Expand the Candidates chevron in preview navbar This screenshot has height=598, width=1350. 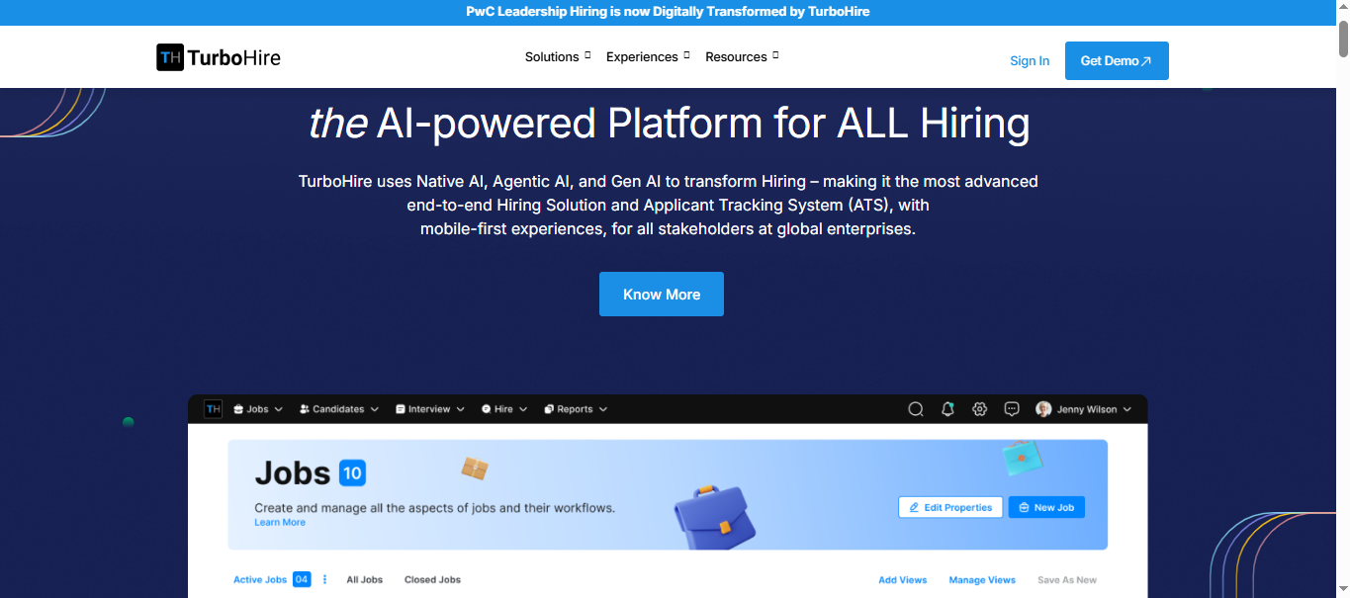point(374,409)
